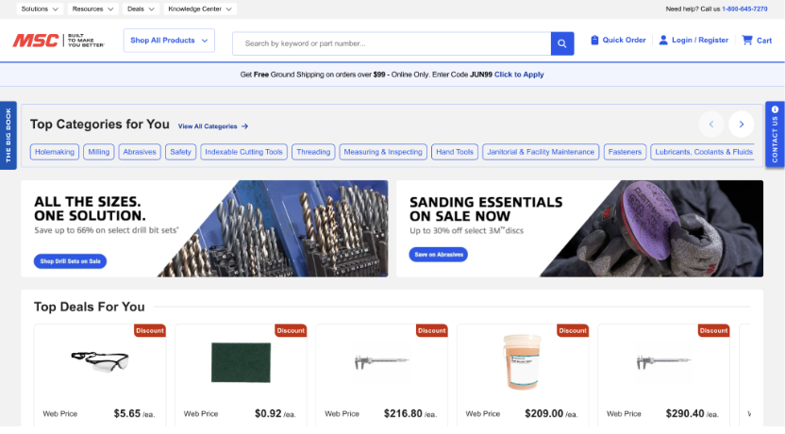
Task: Open Shop All Products dropdown
Action: pyautogui.click(x=169, y=41)
